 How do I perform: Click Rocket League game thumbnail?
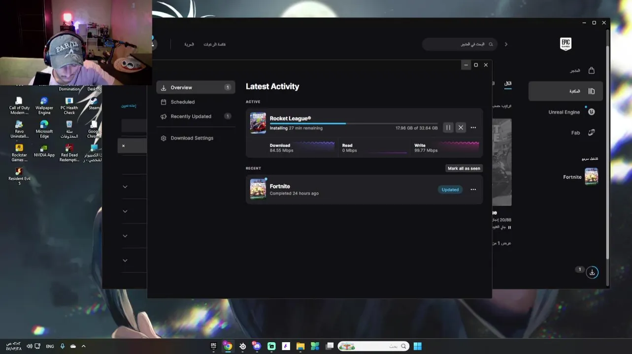(x=258, y=123)
